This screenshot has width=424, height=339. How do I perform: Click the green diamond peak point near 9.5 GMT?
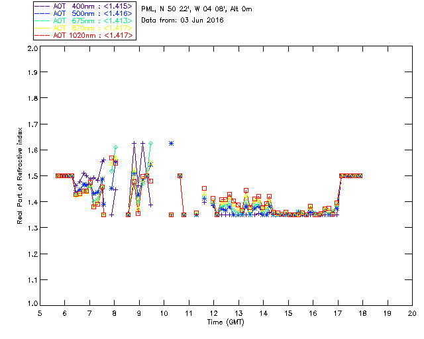(x=150, y=143)
